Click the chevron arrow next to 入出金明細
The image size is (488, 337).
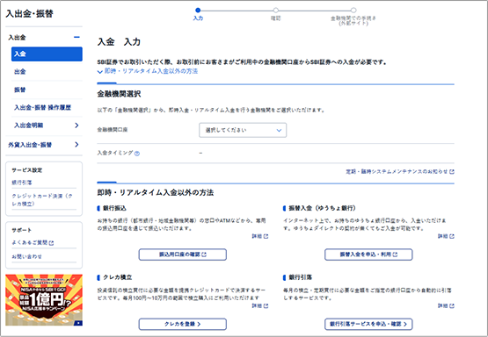coord(76,125)
